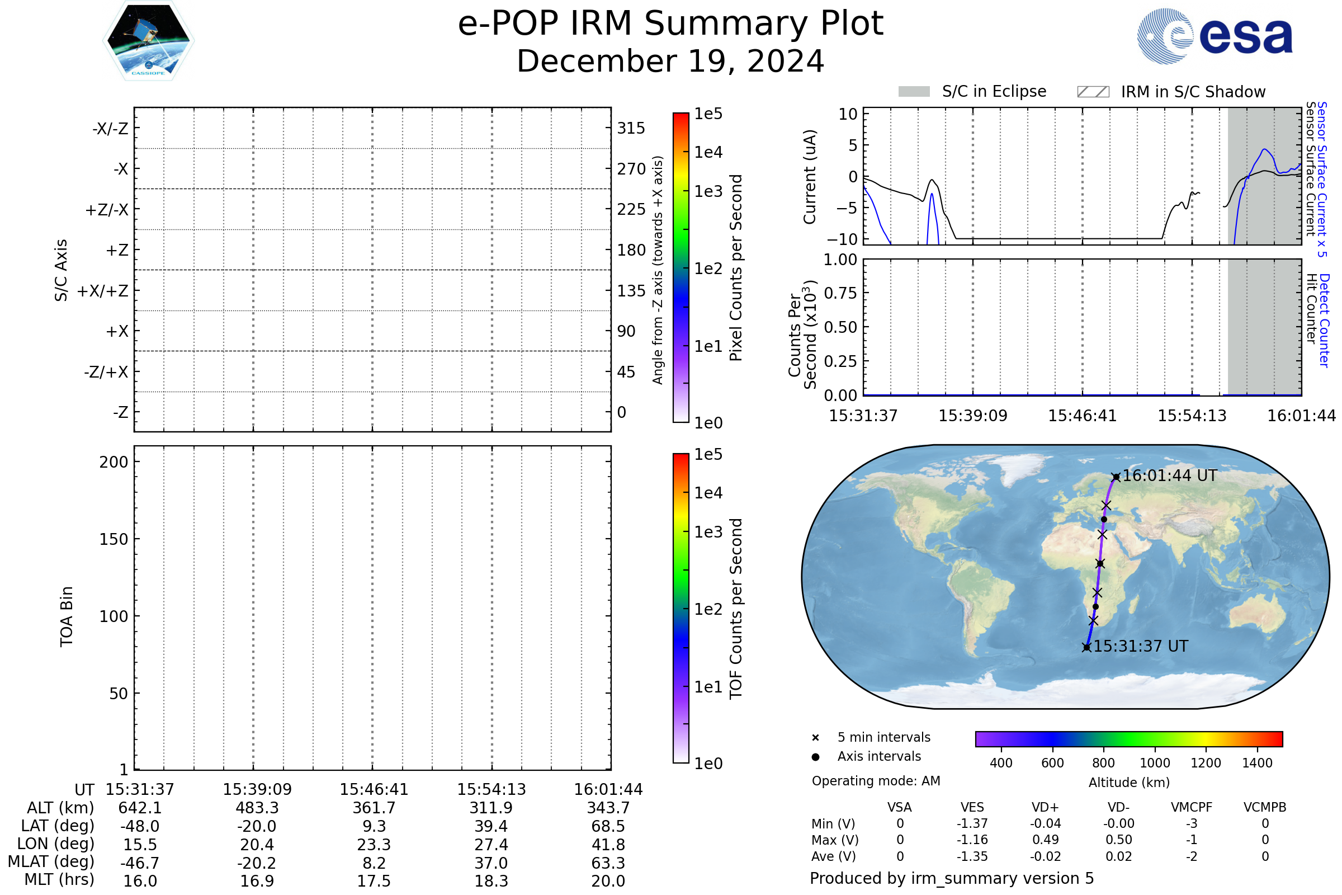Click the Produced by irm_summary version 5 text
This screenshot has width=1342, height=895.
tap(951, 878)
